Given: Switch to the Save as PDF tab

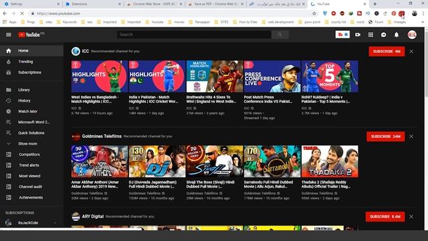Looking at the screenshot, I should (x=215, y=4).
